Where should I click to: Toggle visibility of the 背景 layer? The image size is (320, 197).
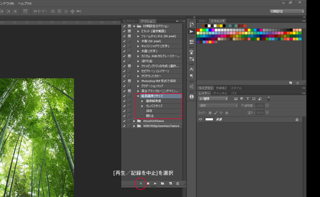coord(200,119)
